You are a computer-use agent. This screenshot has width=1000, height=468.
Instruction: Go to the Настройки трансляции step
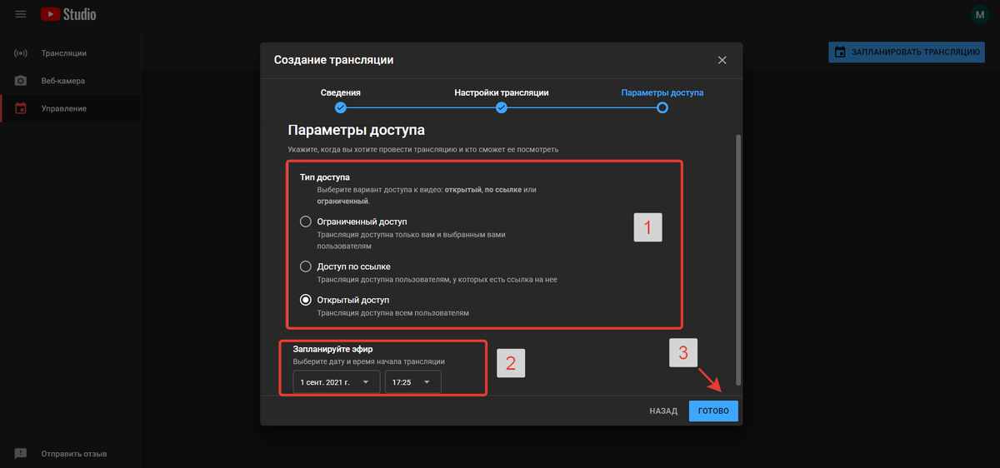pos(501,107)
